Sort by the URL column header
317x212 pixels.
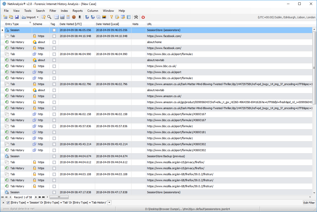tap(229, 24)
